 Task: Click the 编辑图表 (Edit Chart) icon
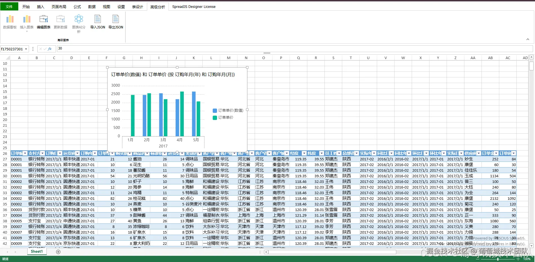[x=44, y=19]
